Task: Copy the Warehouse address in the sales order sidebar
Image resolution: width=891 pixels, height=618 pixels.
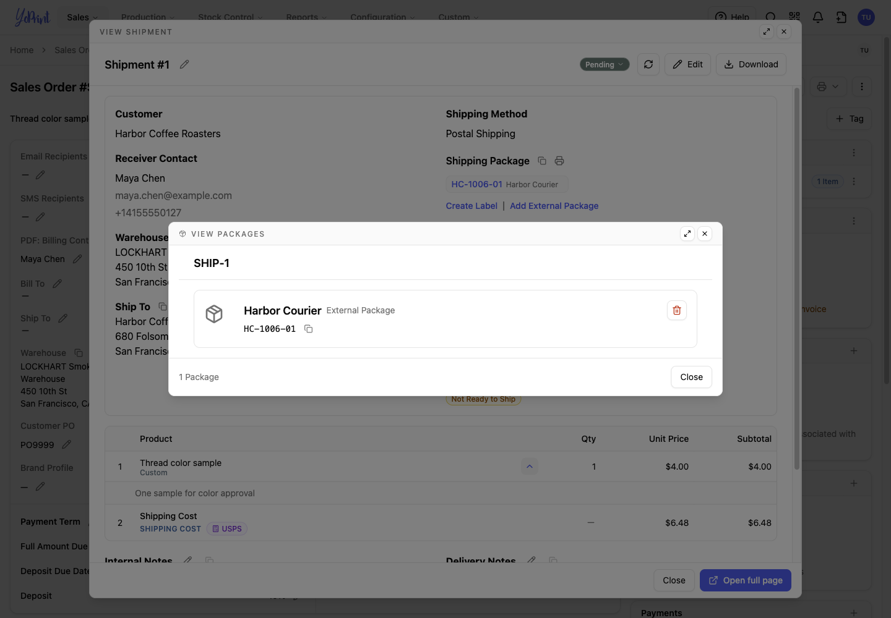Action: pos(79,353)
